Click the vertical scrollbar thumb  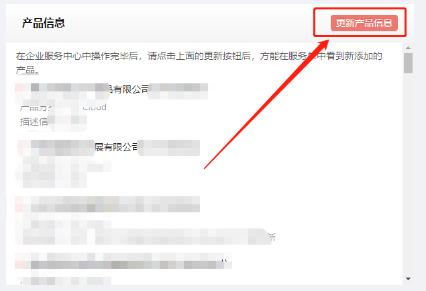point(408,63)
